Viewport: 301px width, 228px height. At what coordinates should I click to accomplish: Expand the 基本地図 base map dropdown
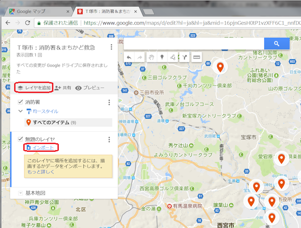pyautogui.click(x=21, y=193)
